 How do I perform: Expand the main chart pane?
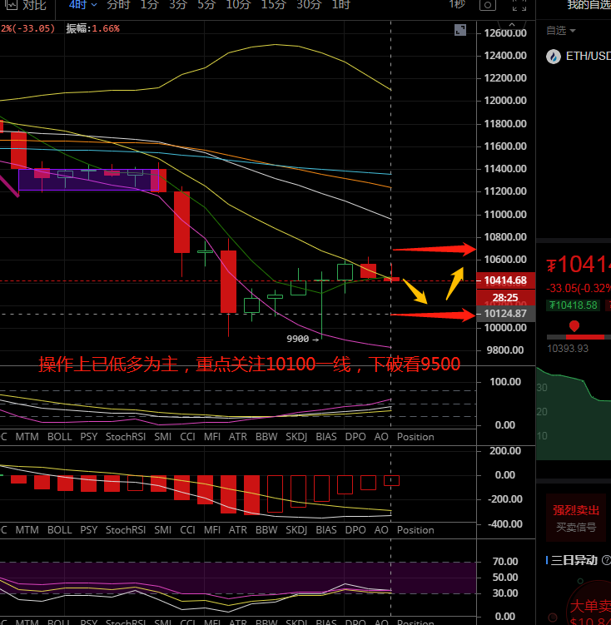[x=460, y=30]
